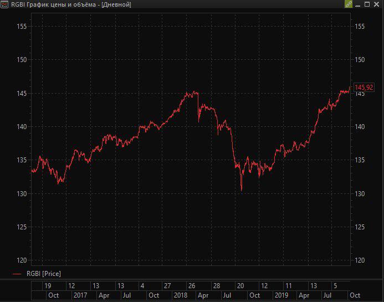The image size is (384, 302).
Task: Click the date label 19 on time axis
Action: [48, 286]
